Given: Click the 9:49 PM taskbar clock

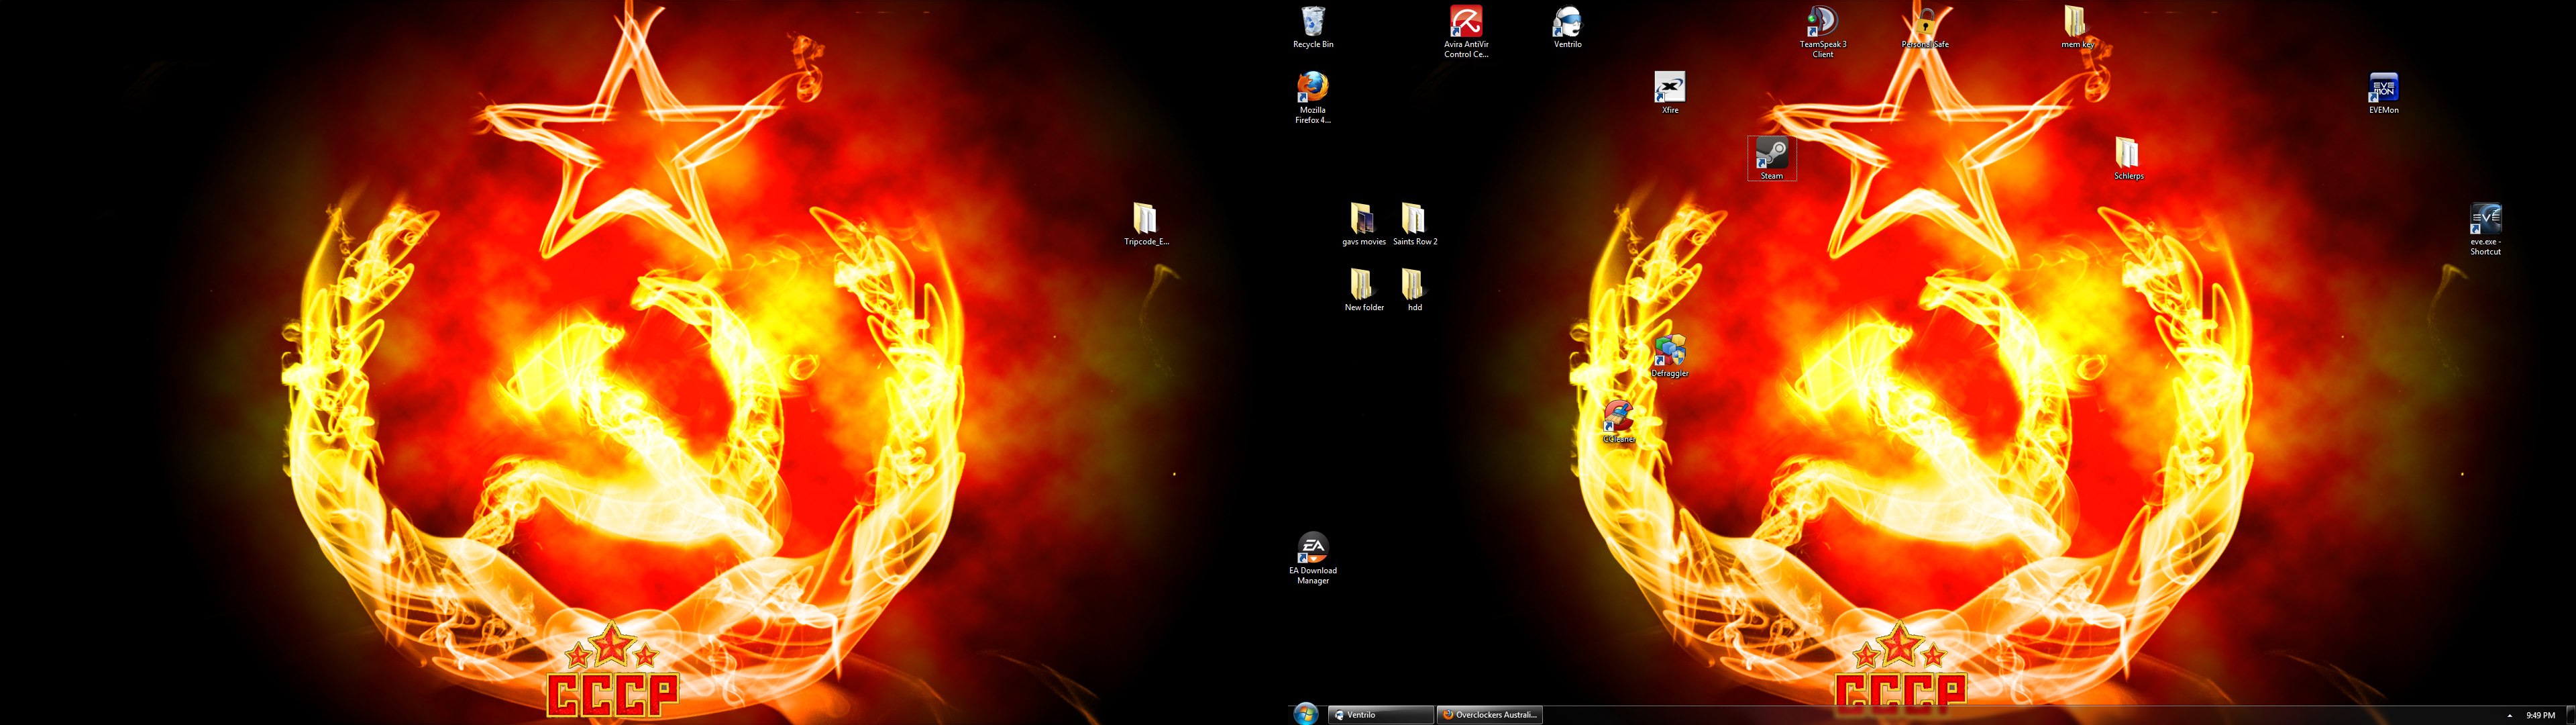Looking at the screenshot, I should (2540, 715).
